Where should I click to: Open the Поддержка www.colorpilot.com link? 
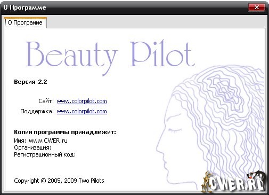(x=81, y=111)
